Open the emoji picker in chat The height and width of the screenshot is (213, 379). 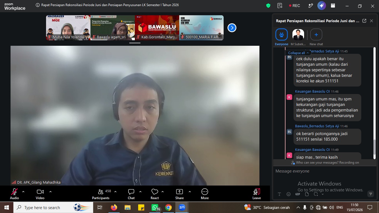click(289, 194)
